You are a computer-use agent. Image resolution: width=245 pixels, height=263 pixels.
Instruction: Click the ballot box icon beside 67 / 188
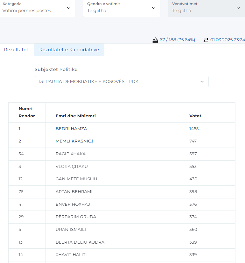point(155,40)
